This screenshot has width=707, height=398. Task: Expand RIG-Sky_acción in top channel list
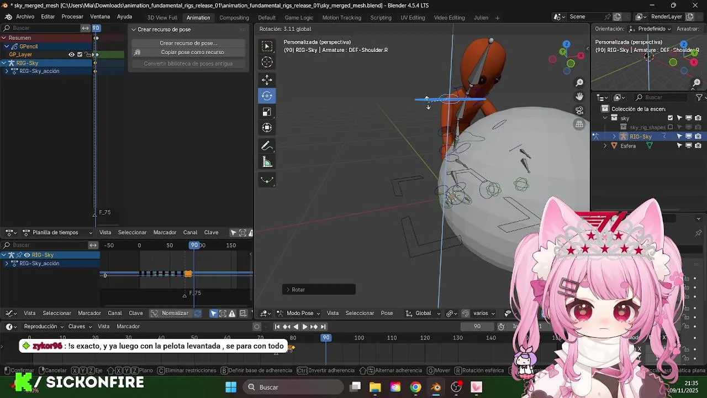(x=6, y=71)
